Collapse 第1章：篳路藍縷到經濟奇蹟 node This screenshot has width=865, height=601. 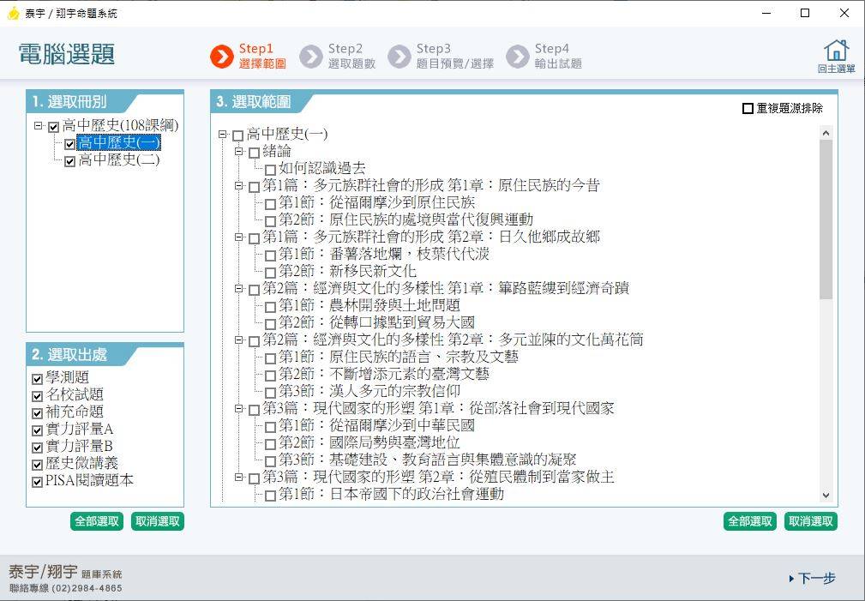pyautogui.click(x=238, y=288)
